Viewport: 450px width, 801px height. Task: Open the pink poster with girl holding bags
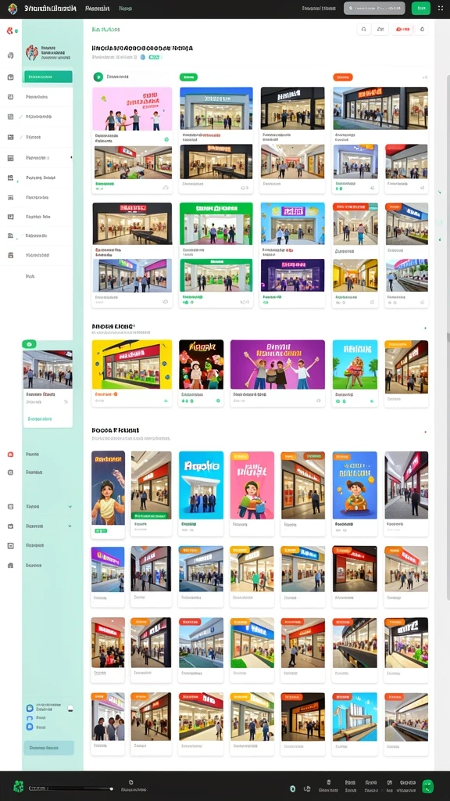(252, 485)
